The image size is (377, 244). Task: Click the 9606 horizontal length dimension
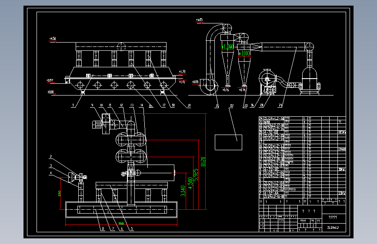[121, 224]
